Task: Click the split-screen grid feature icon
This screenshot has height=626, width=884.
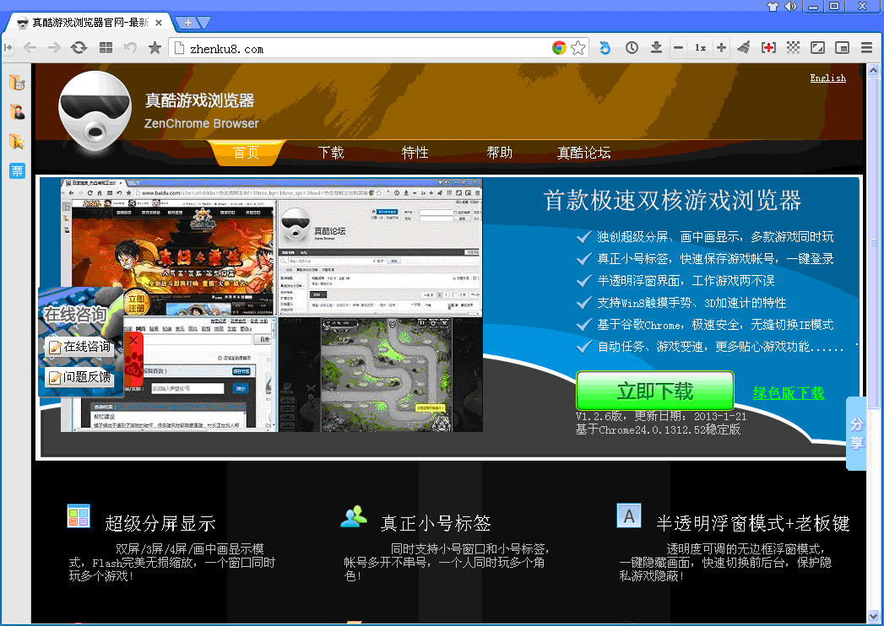Action: (79, 515)
